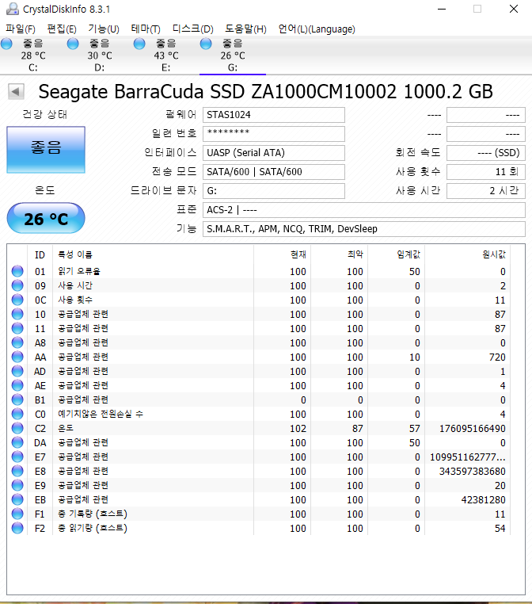Viewport: 532px width, 604px height.
Task: Click the 임계값 column header
Action: pyautogui.click(x=396, y=254)
